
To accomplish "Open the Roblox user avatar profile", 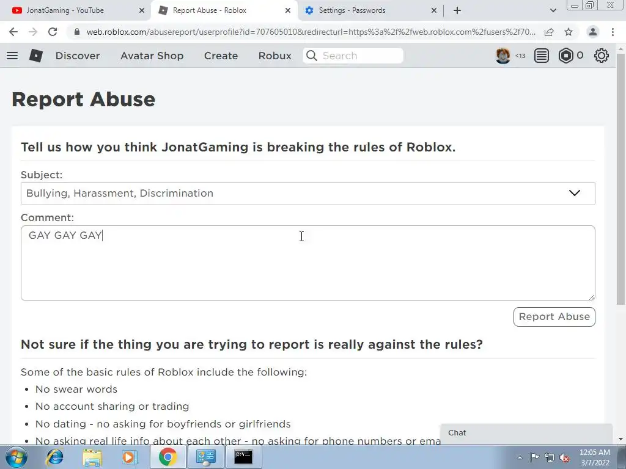I will (x=503, y=56).
